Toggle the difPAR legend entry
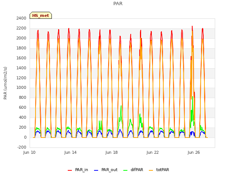This screenshot has height=177, width=237. pyautogui.click(x=133, y=170)
